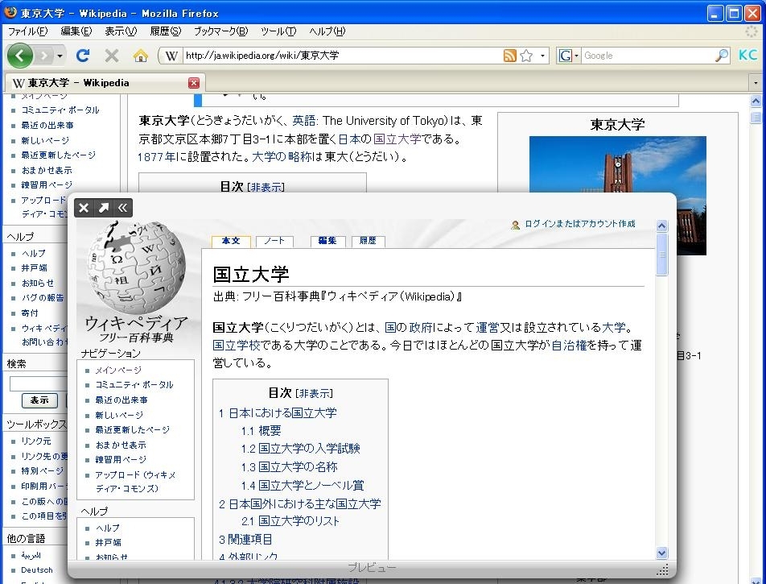Screen dimensions: 766x584
Task: Click 井戸端 in main page sidebar
Action: tap(34, 268)
